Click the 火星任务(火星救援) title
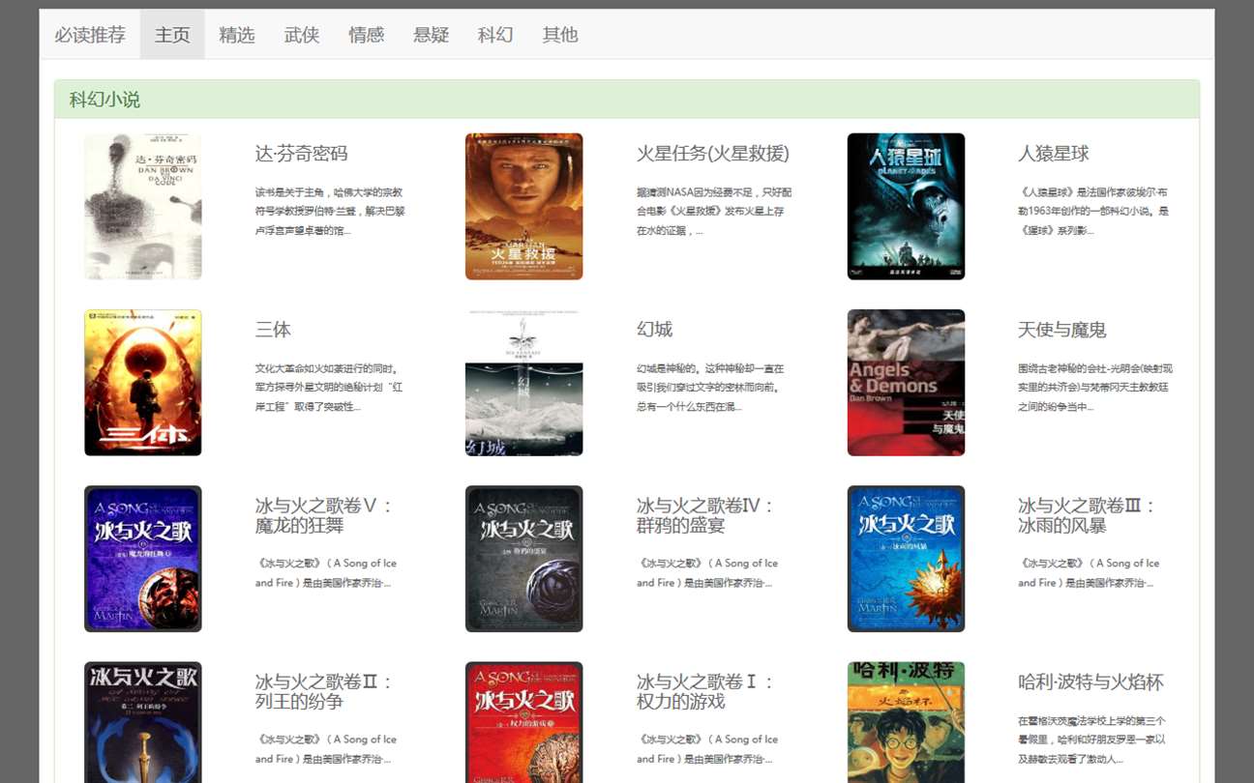Viewport: 1254px width, 783px height. coord(713,154)
